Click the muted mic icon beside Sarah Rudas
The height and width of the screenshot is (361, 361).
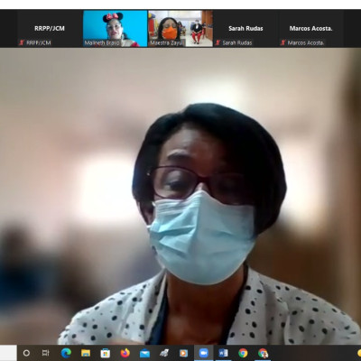pyautogui.click(x=218, y=42)
